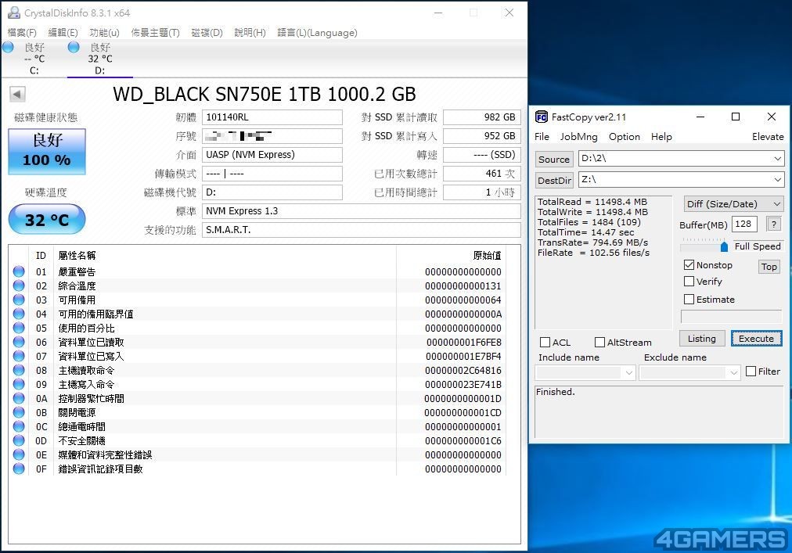Image resolution: width=792 pixels, height=553 pixels.
Task: Click the Top button in FastCopy
Action: [769, 267]
